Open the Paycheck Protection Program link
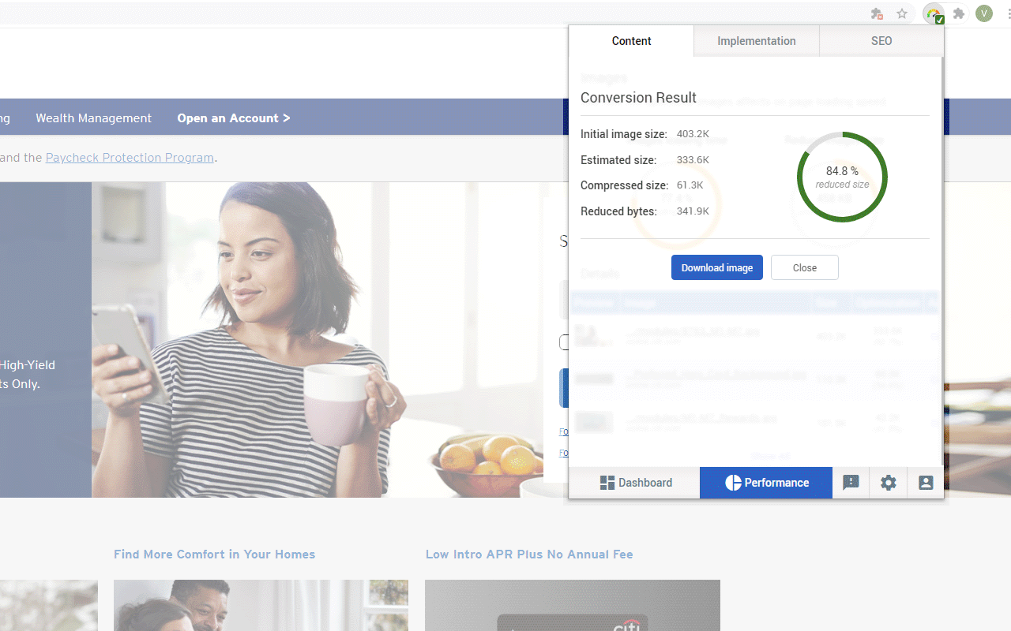Screen dimensions: 1011x631 (x=130, y=157)
